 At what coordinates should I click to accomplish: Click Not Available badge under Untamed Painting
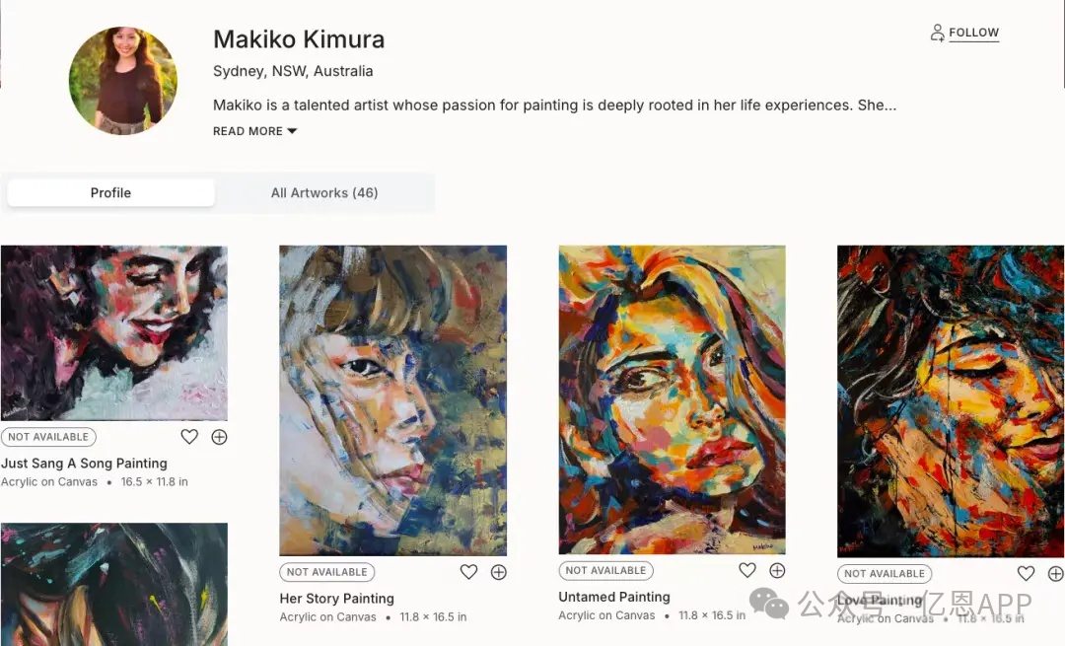605,570
